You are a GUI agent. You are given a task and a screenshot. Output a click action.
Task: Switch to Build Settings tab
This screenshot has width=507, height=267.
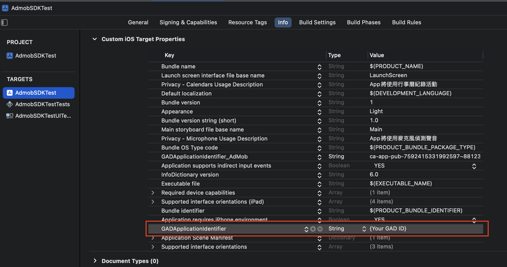[317, 23]
